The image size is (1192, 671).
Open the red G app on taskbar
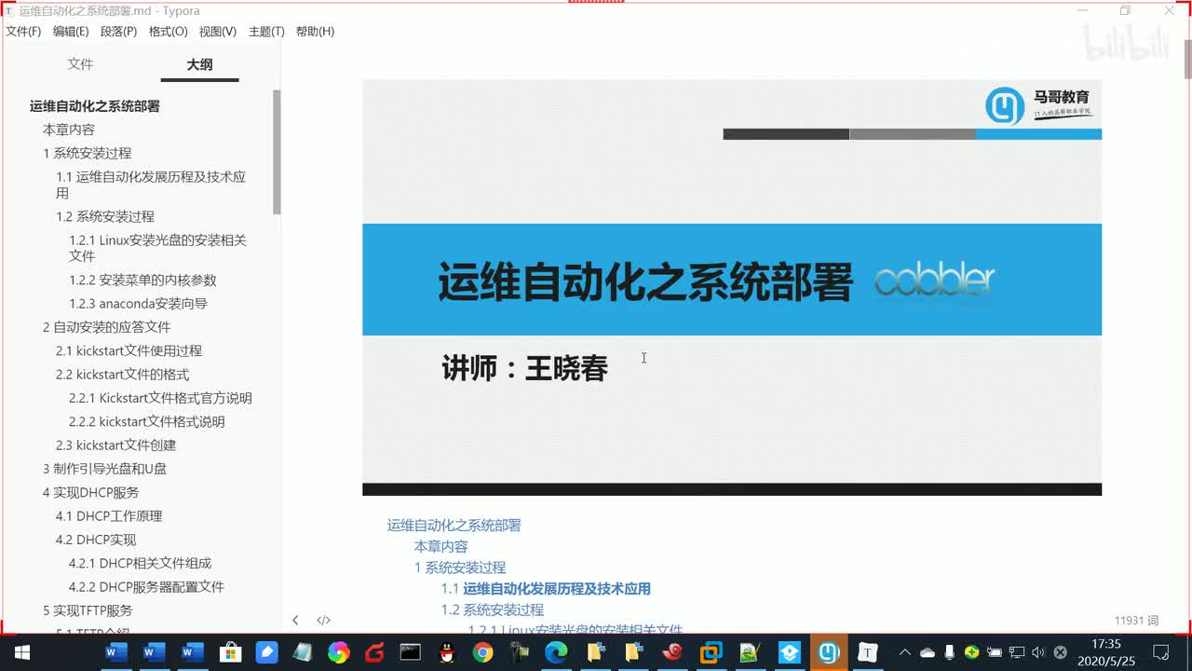tap(374, 652)
